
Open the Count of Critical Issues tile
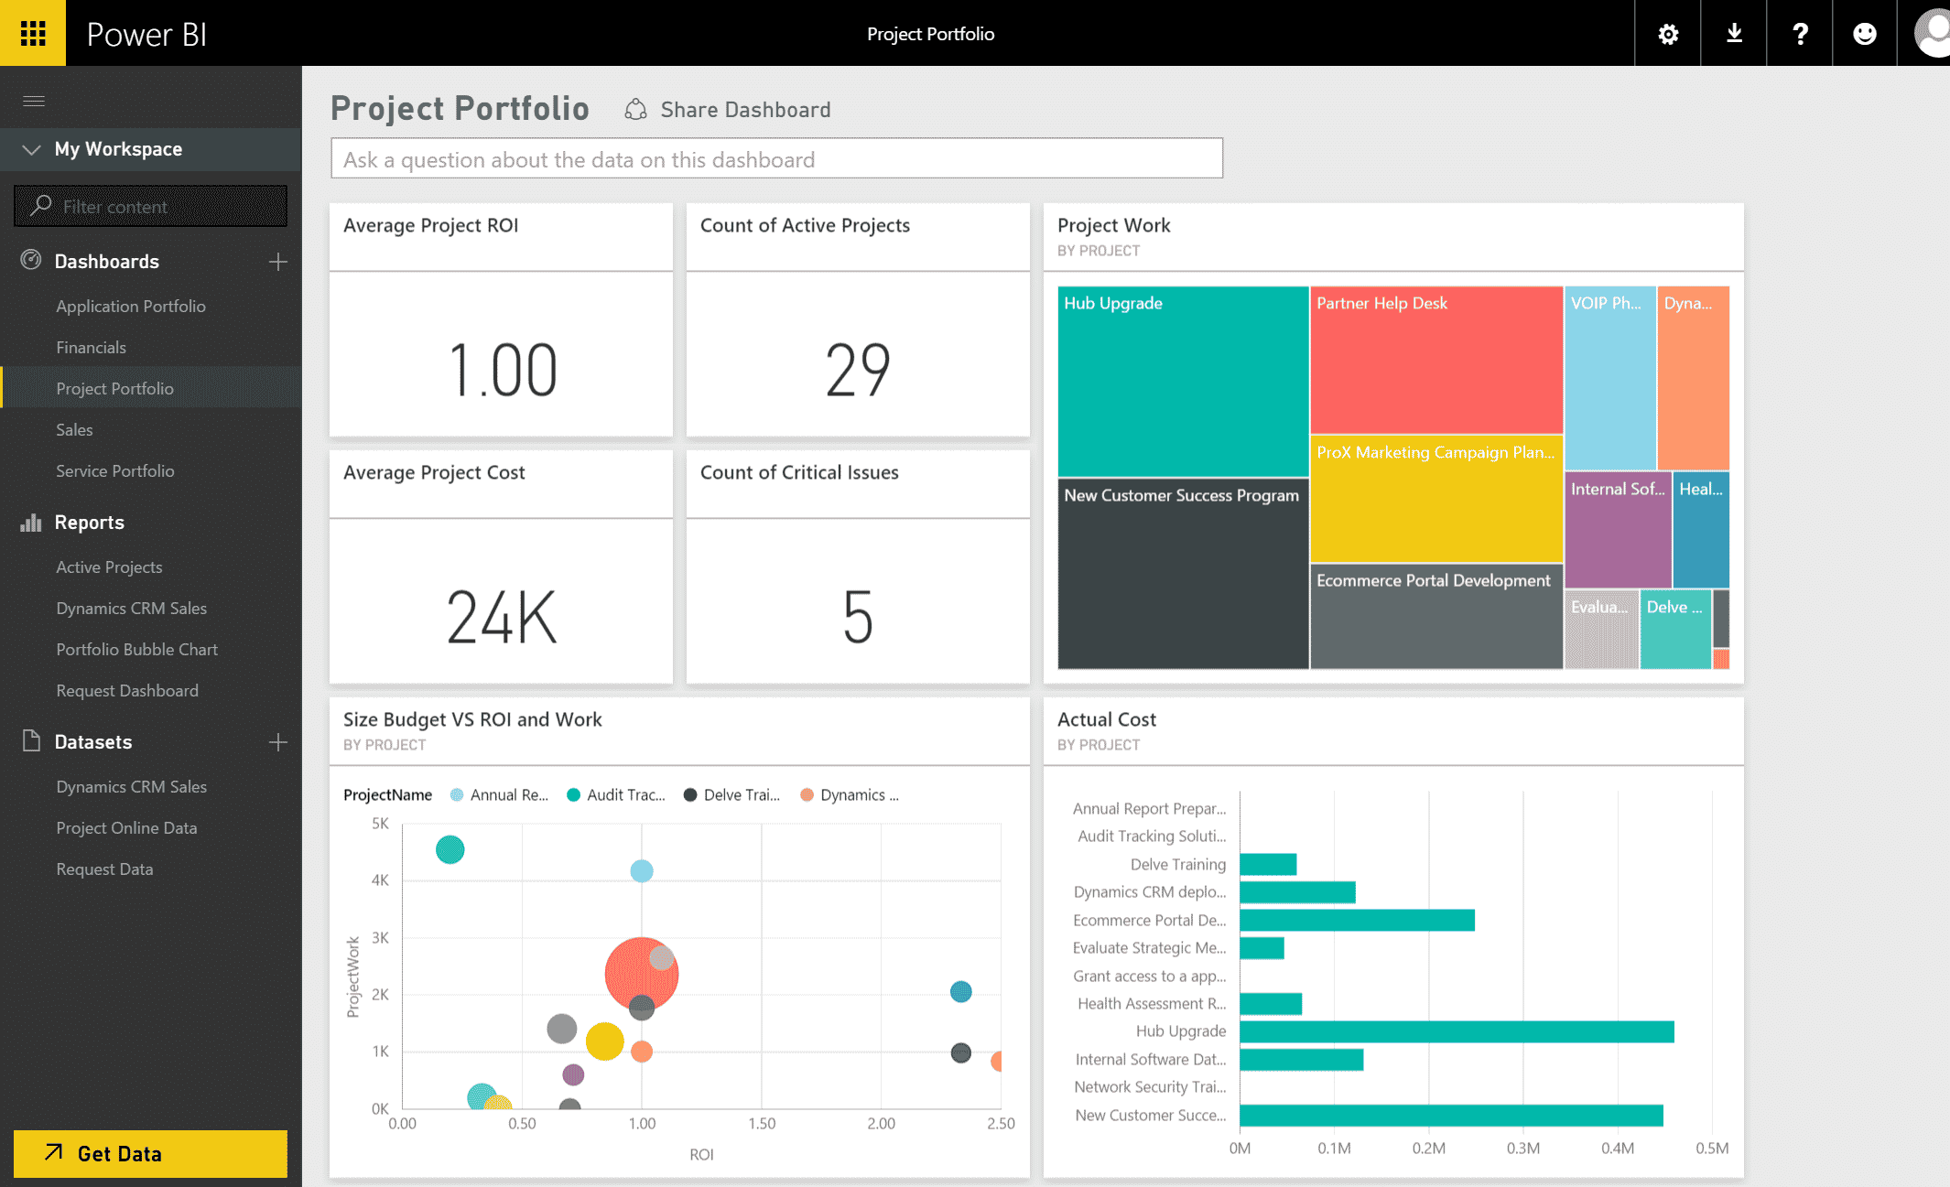click(858, 567)
